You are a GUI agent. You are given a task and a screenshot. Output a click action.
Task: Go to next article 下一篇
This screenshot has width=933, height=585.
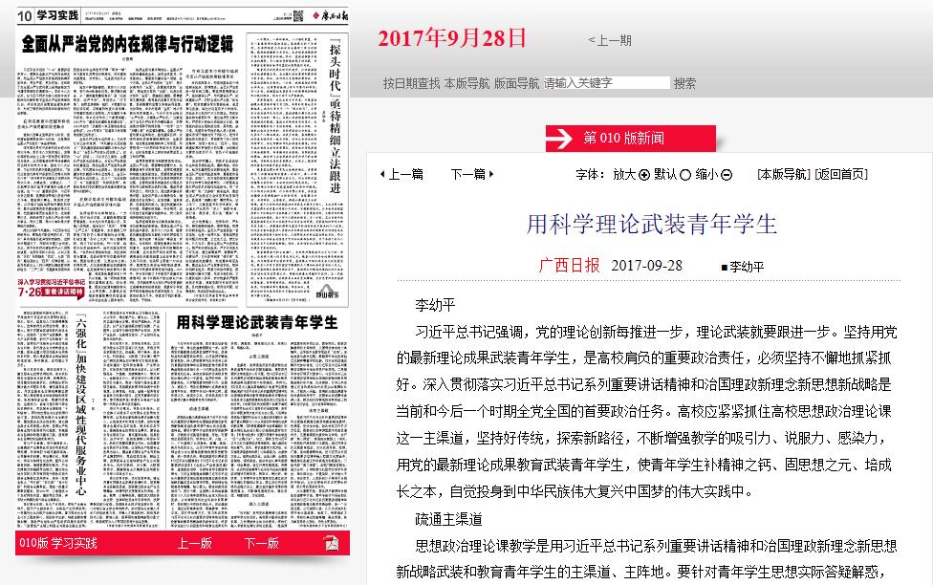tap(468, 175)
